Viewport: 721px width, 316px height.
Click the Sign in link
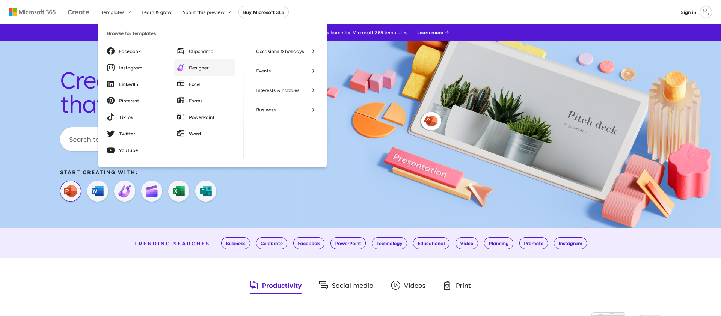click(688, 12)
